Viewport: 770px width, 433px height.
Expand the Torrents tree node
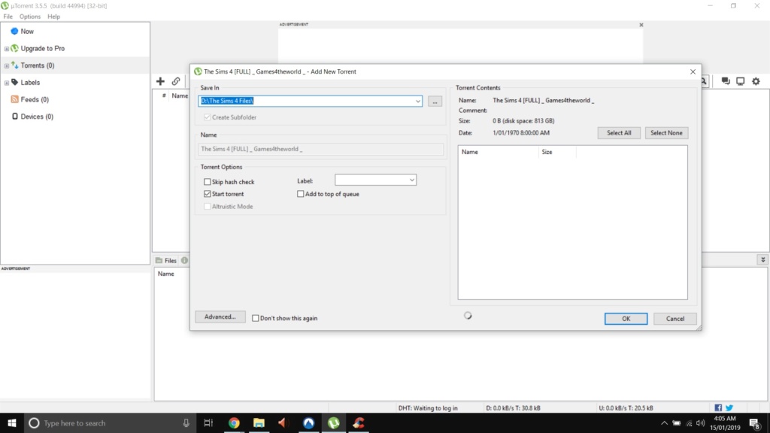pos(6,66)
